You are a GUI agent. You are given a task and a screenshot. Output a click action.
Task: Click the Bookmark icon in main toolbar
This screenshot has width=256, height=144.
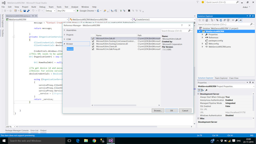[129, 11]
